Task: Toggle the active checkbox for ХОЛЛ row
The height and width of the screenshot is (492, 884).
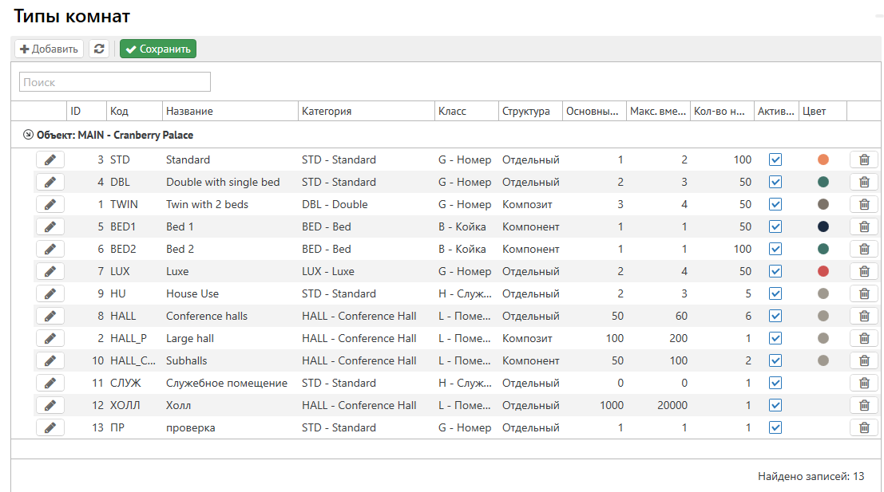Action: tap(775, 405)
